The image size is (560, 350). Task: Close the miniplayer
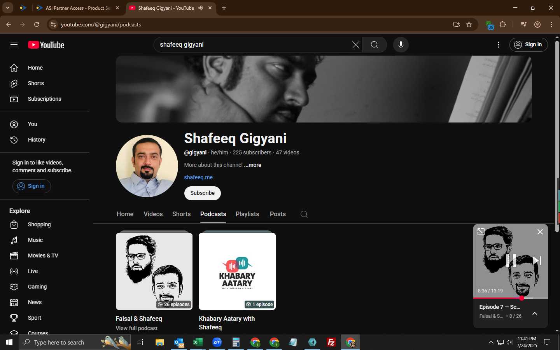[x=540, y=232]
